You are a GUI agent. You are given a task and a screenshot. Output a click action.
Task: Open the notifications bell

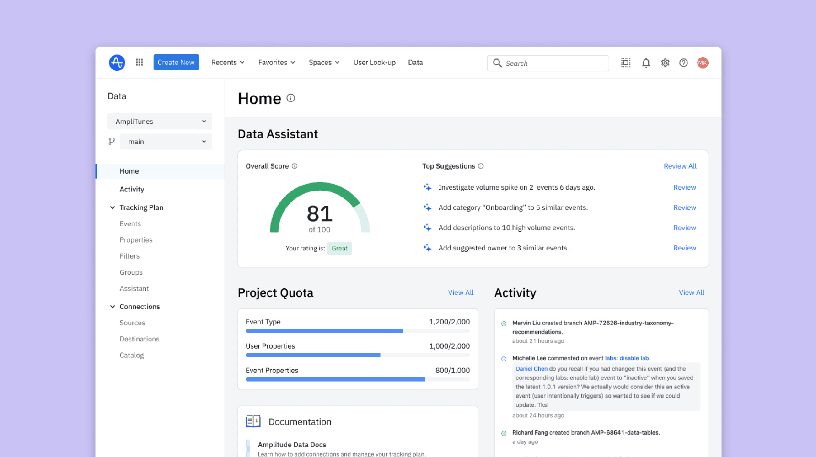646,63
